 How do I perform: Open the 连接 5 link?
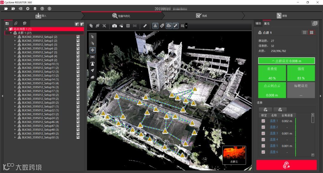tap(274, 146)
